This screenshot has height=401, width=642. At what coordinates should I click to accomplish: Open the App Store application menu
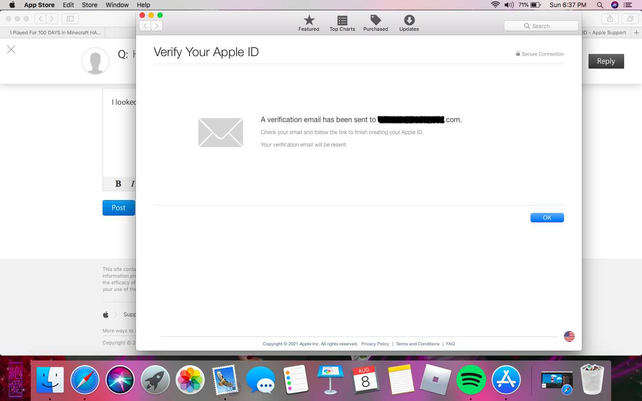[39, 5]
